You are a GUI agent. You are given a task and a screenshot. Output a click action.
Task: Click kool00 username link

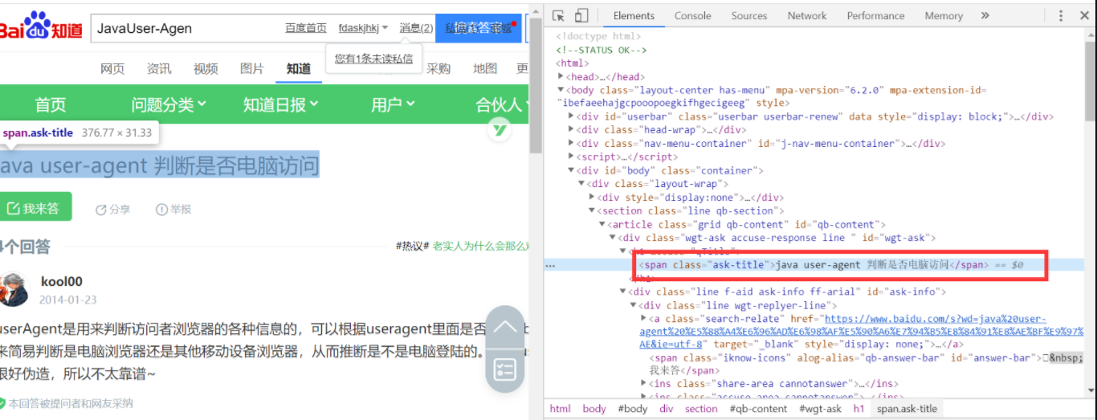[62, 282]
